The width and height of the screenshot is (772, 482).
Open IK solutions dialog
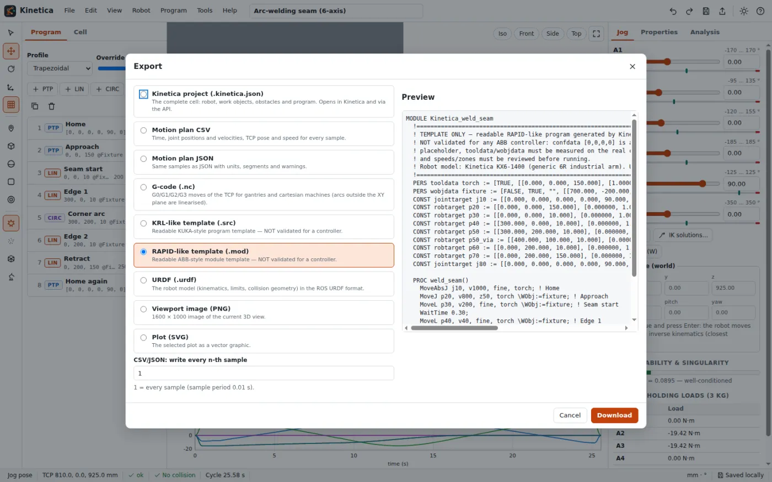coord(683,235)
